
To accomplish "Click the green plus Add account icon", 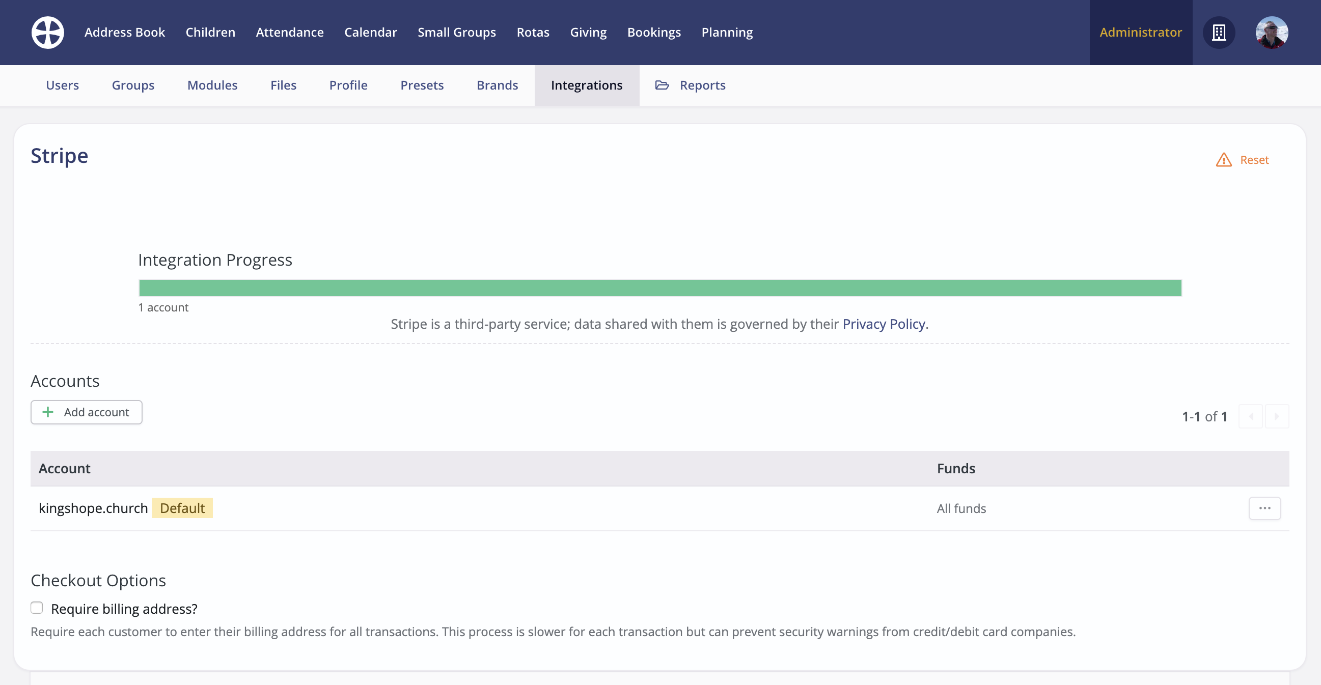I will [48, 412].
